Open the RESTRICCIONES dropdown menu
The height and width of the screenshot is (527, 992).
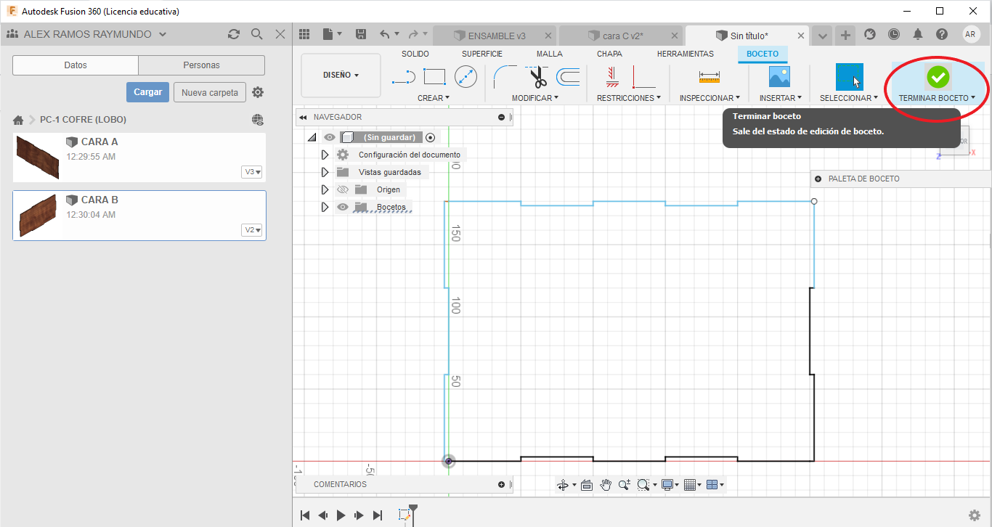click(x=629, y=98)
